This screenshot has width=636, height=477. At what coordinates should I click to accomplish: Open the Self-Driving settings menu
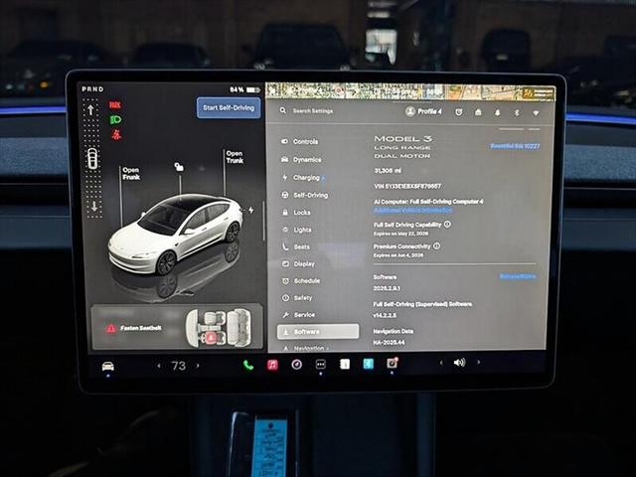coord(305,195)
